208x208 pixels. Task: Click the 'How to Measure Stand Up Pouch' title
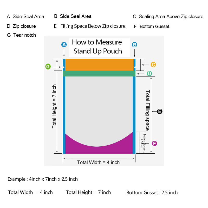(x=97, y=47)
